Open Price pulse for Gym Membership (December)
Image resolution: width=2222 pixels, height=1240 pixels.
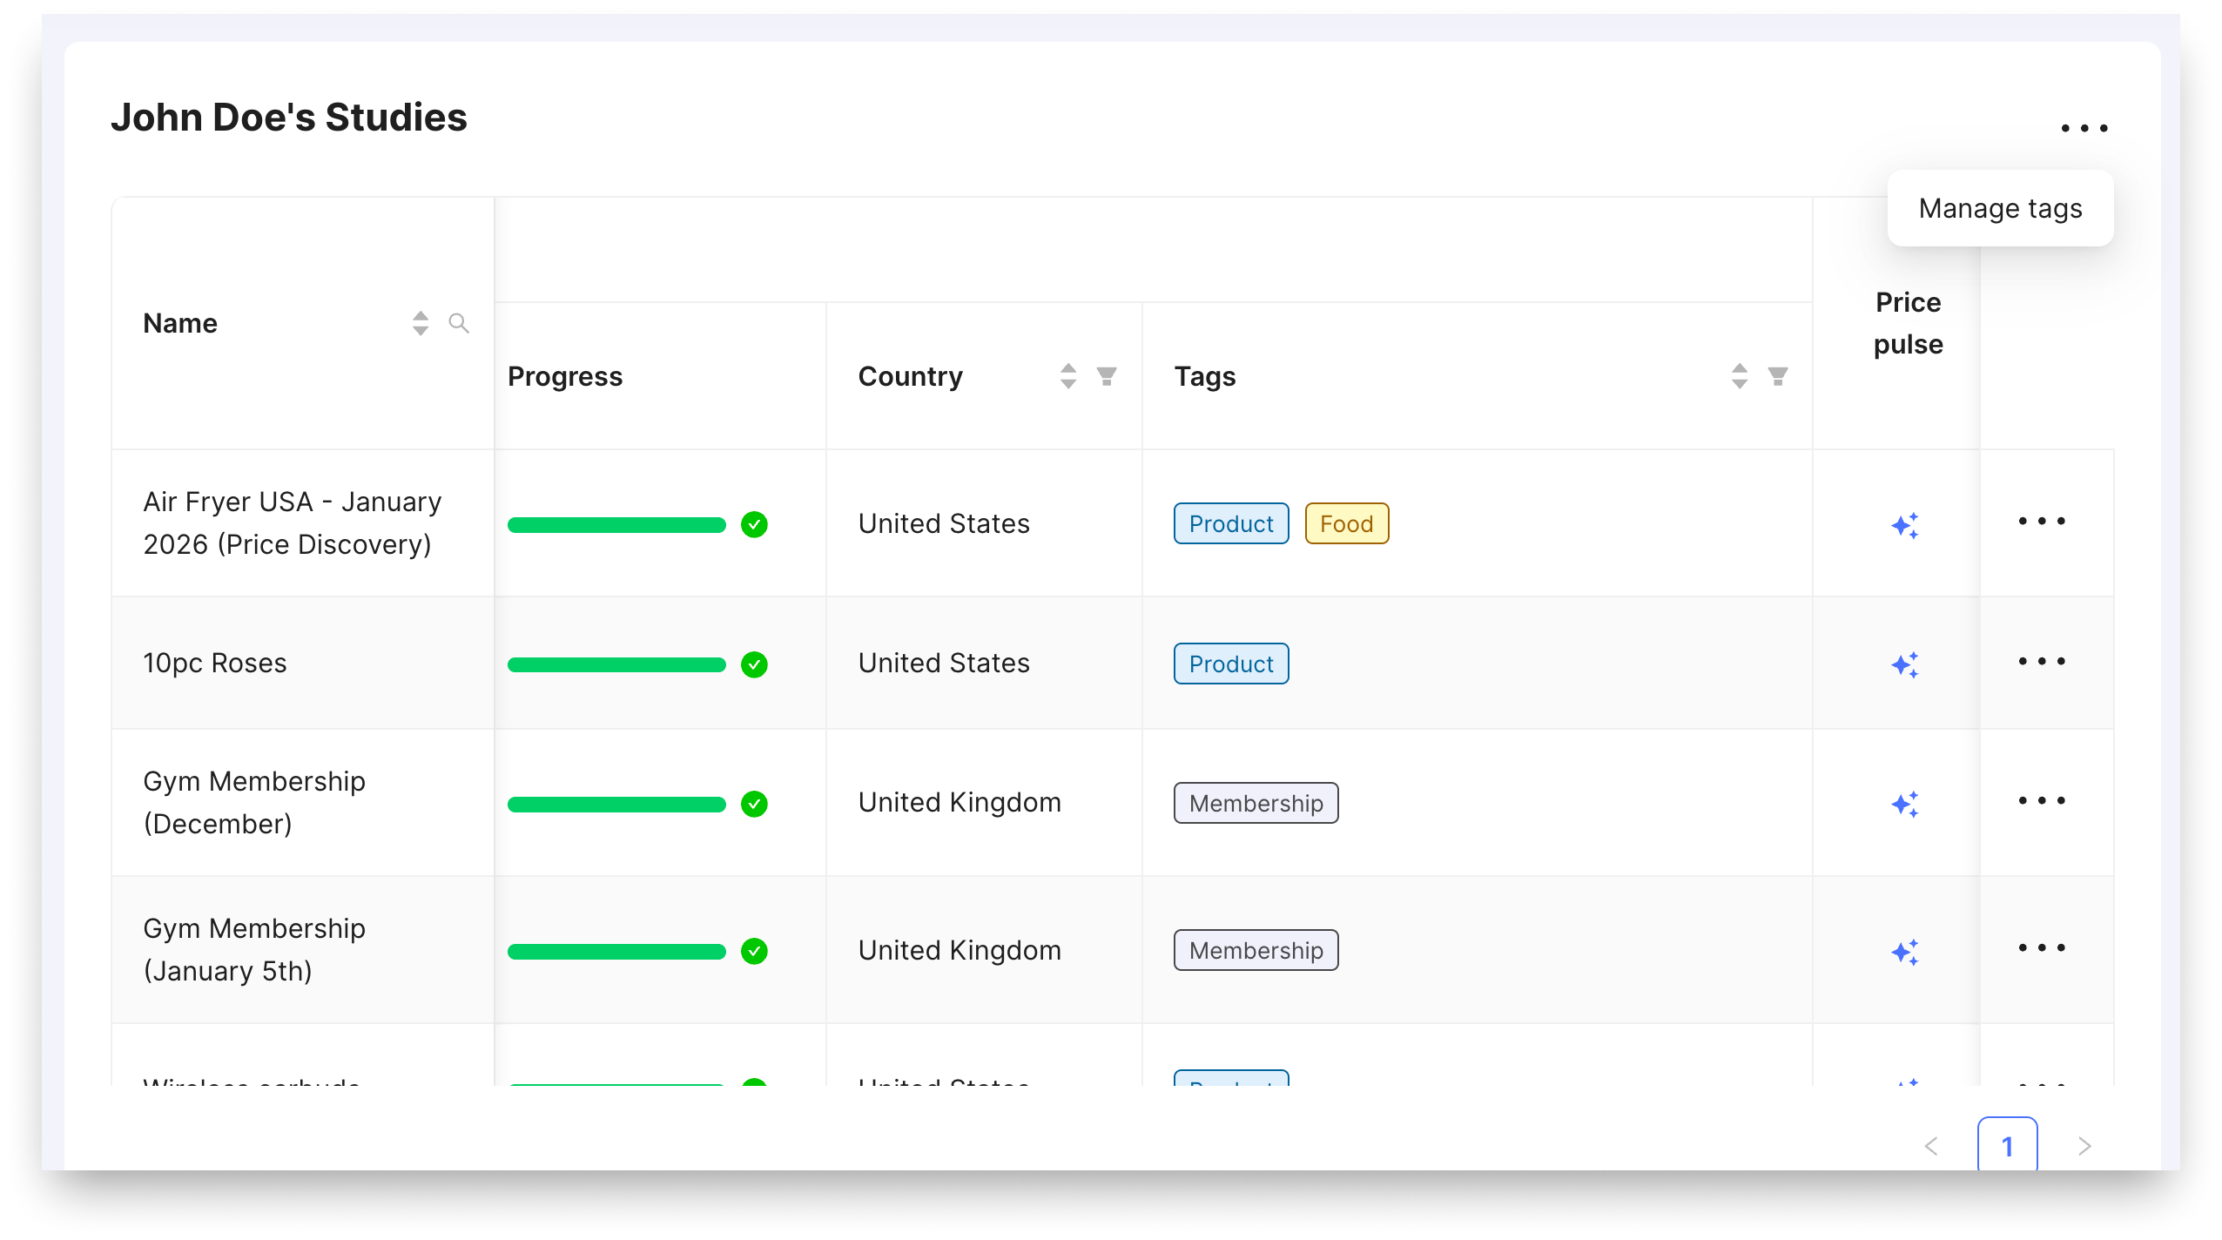pos(1905,804)
